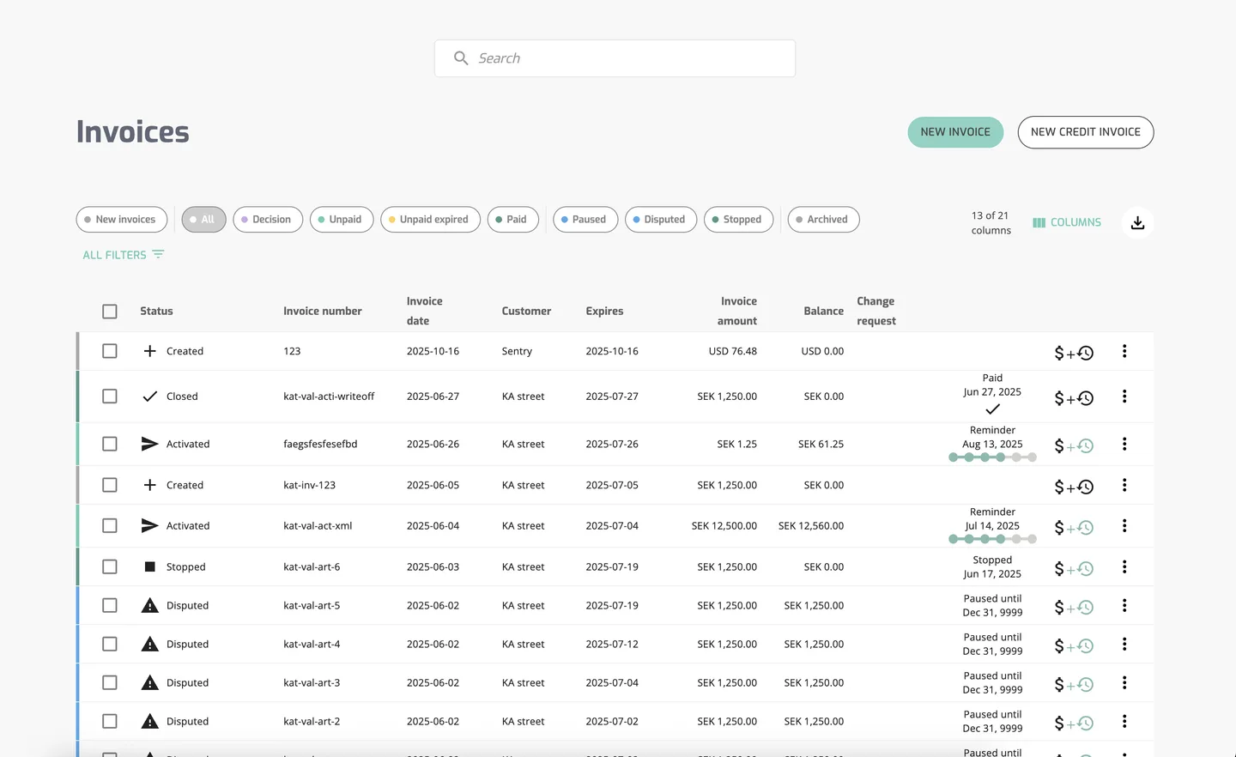Screen dimensions: 1236x757
Task: Click payment action icon for kat-inv-123
Action: tap(1074, 487)
